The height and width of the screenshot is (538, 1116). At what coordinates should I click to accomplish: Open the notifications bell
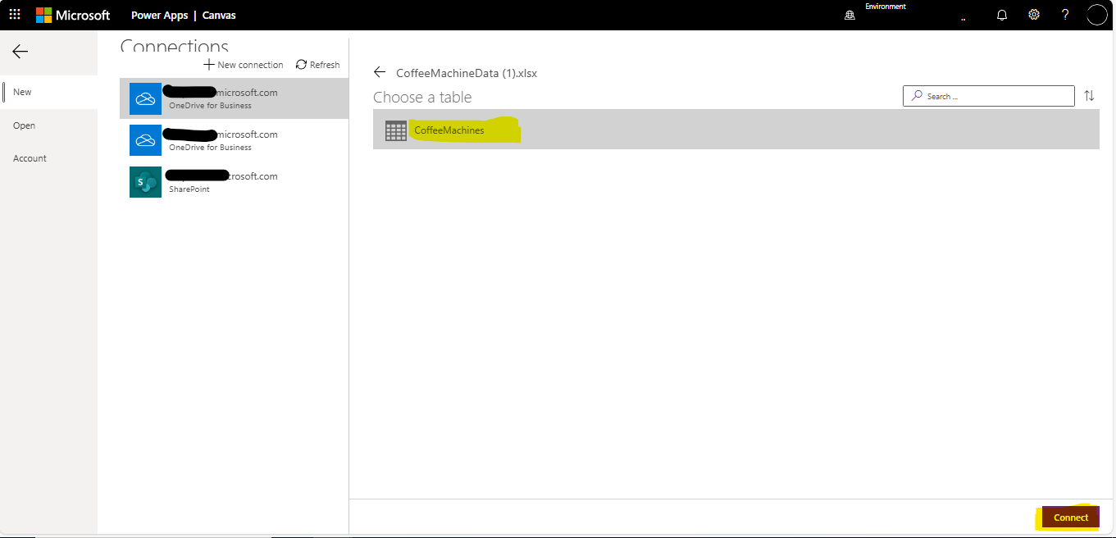click(x=1002, y=15)
